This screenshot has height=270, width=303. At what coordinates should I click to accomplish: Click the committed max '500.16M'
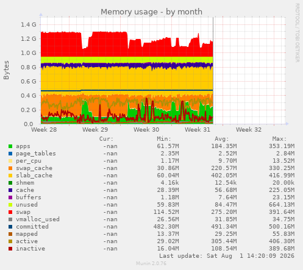[282, 227]
